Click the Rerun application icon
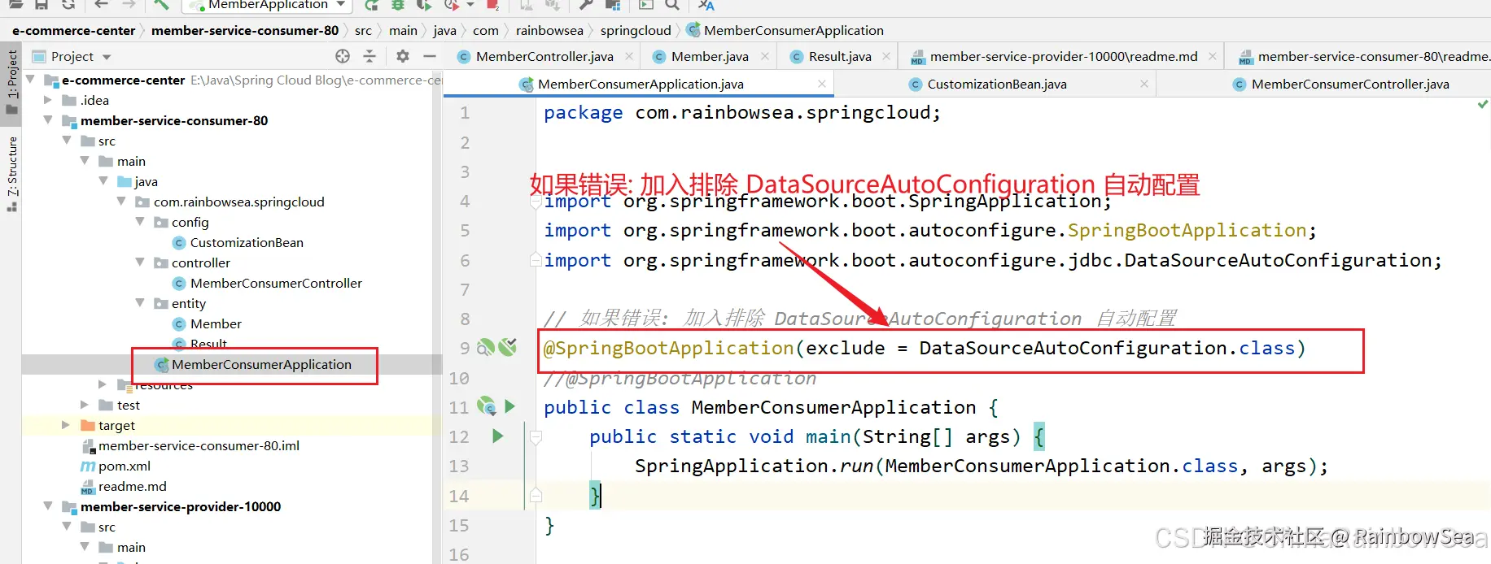 tap(372, 5)
